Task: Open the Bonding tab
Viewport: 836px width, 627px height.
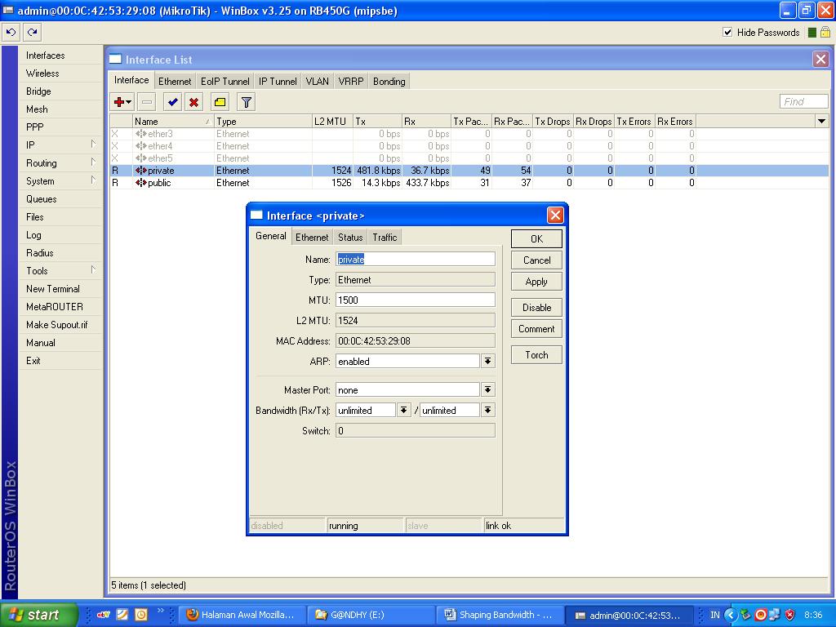Action: point(389,81)
